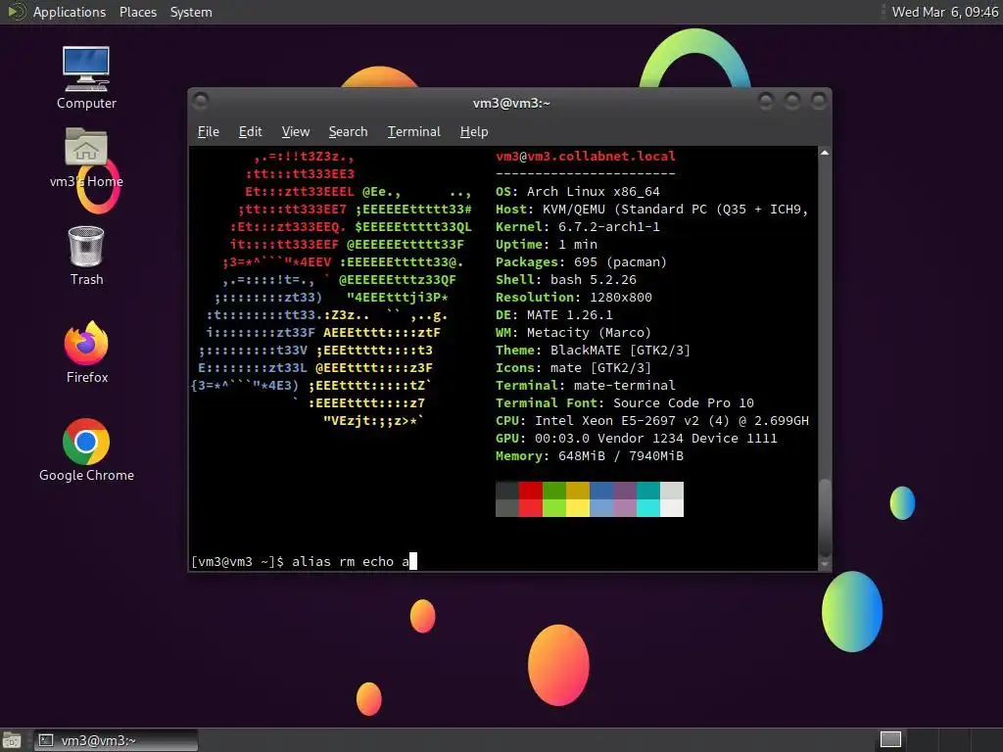Click the DE: MATE 1.26.1 line
The width and height of the screenshot is (1003, 752).
point(554,314)
